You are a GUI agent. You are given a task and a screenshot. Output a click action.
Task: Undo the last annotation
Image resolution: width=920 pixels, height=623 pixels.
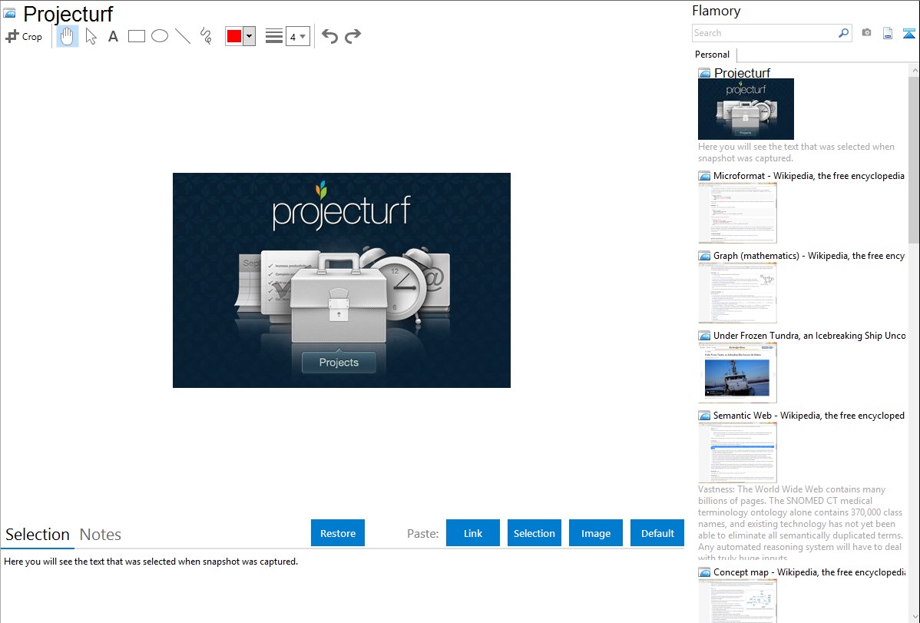(329, 36)
